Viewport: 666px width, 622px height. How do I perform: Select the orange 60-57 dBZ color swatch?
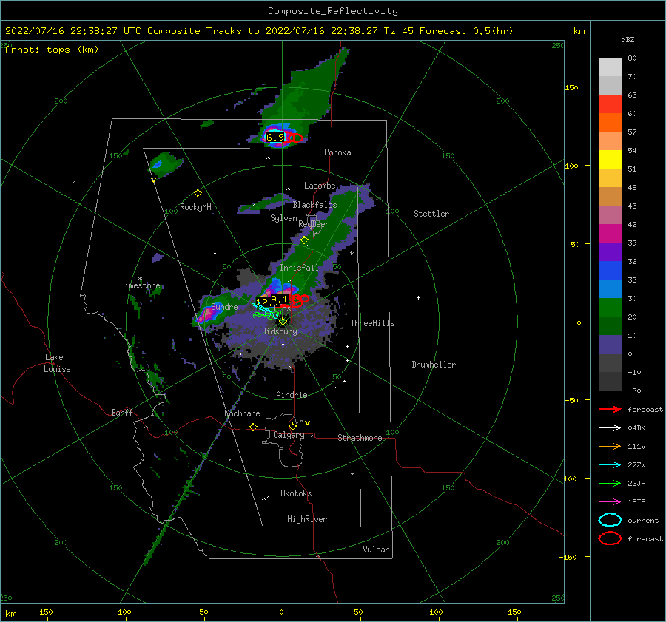610,123
